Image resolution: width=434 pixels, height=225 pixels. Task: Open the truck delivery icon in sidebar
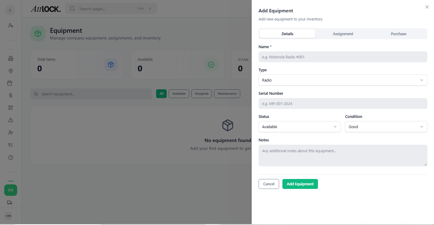[x=11, y=202]
